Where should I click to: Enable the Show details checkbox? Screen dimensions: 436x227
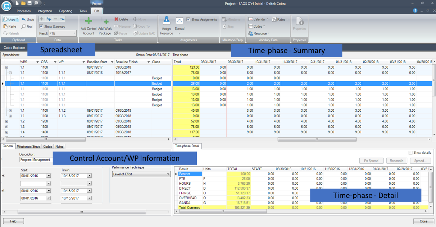pyautogui.click(x=411, y=152)
